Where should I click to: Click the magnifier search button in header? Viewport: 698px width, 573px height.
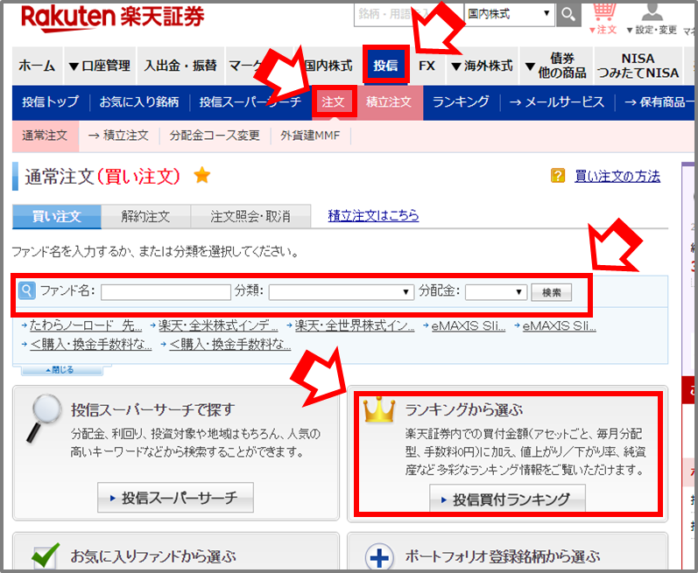[x=568, y=14]
